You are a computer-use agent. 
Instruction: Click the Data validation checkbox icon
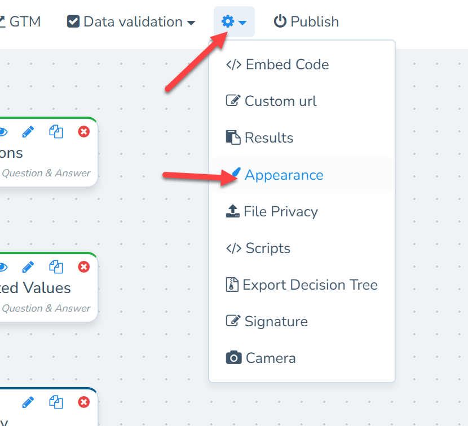[x=73, y=22]
